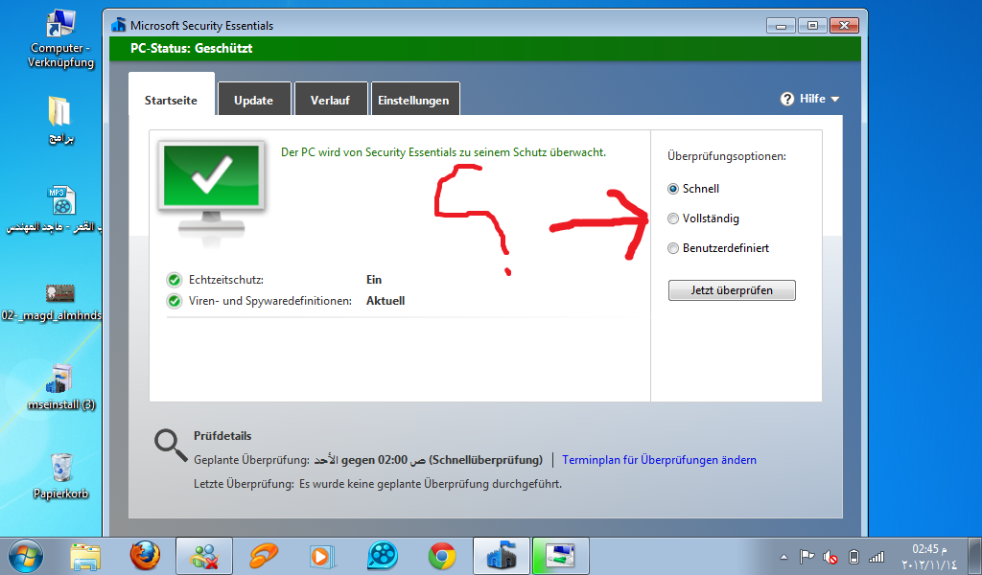Screen dimensions: 982x575
Task: Click the Security Essentials taskbar button
Action: pos(502,556)
